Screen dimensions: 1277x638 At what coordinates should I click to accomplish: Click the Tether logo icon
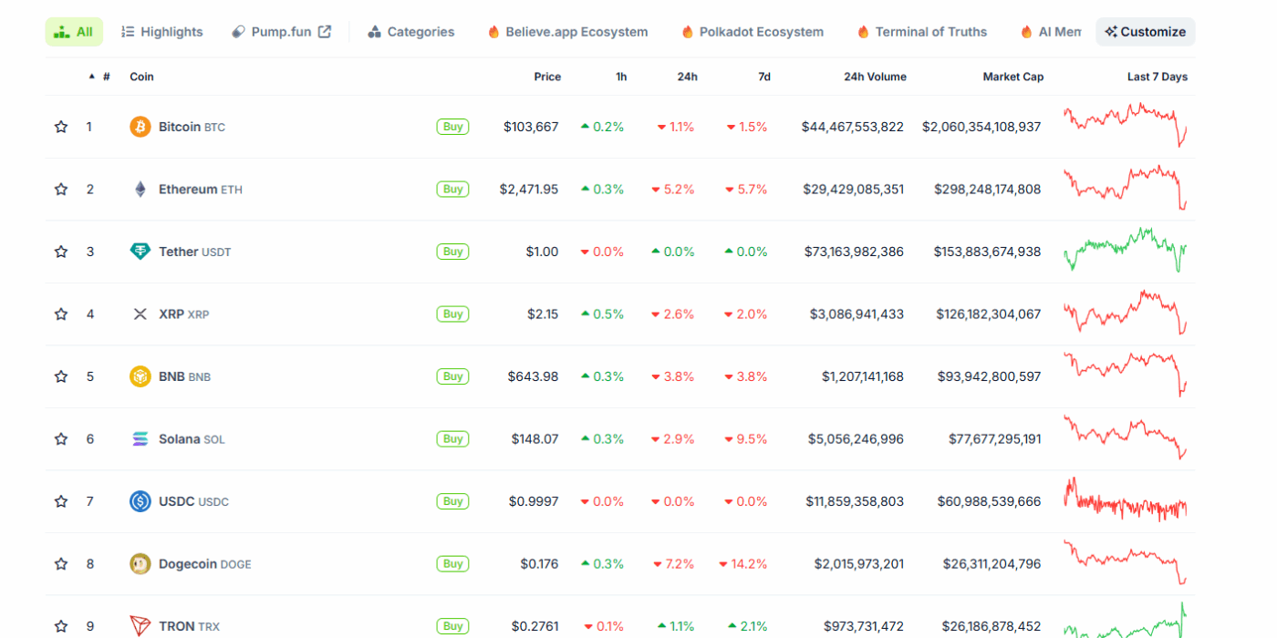140,252
